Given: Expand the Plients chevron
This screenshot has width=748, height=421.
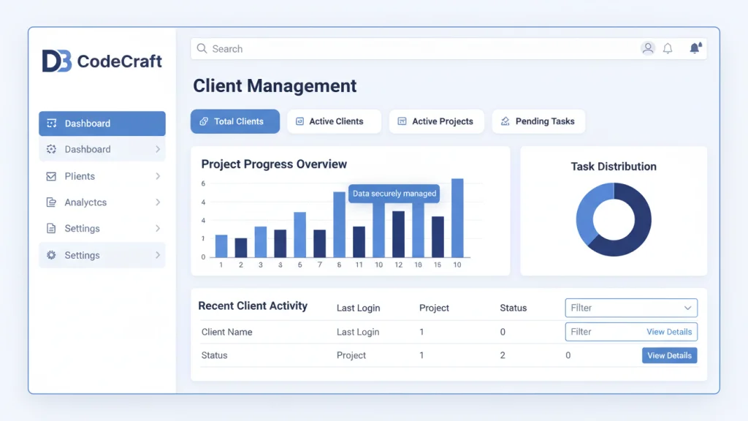Looking at the screenshot, I should 158,176.
